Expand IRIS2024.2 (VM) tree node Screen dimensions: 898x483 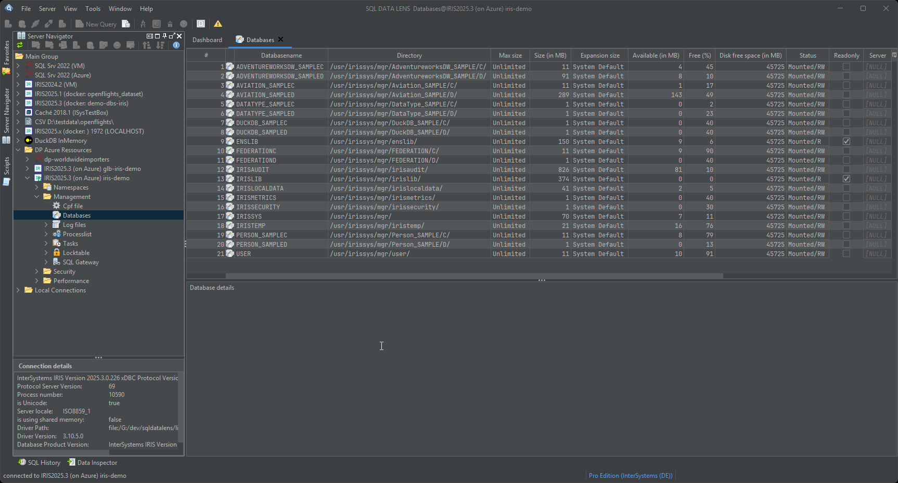pyautogui.click(x=18, y=85)
